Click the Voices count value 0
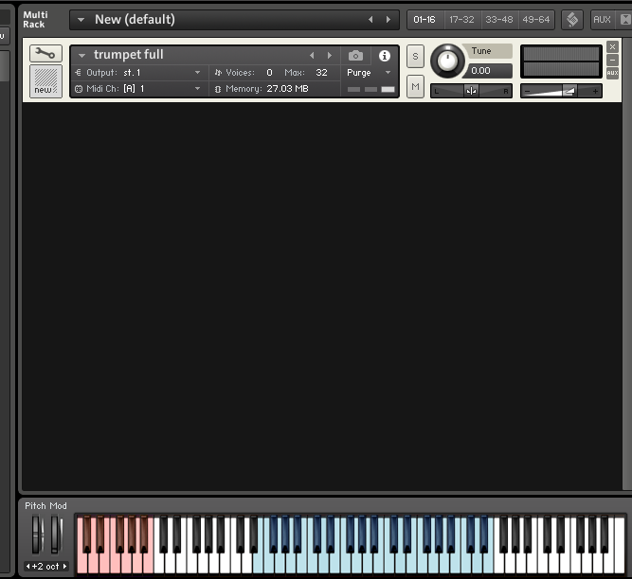Viewport: 632px width, 579px height. (x=269, y=73)
